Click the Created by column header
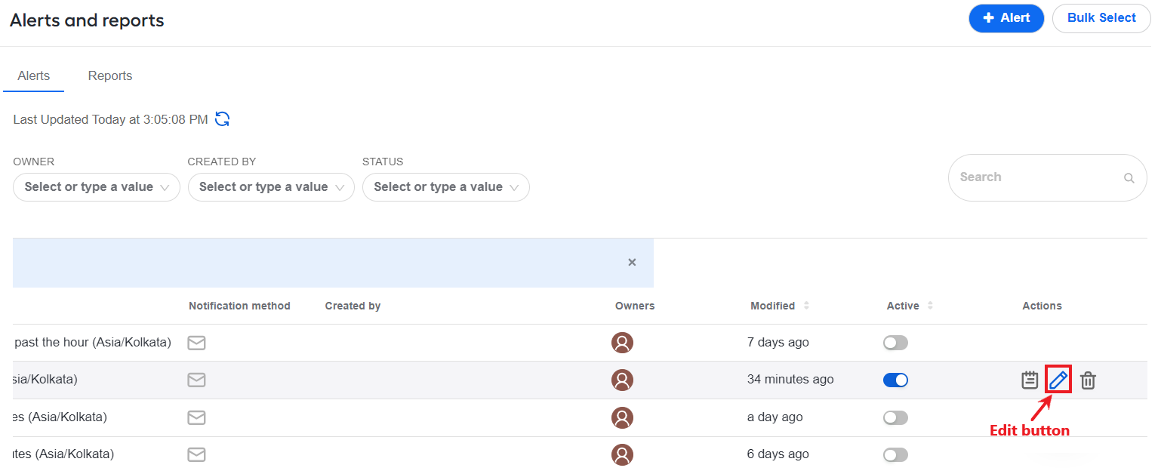The image size is (1161, 471). coord(353,306)
